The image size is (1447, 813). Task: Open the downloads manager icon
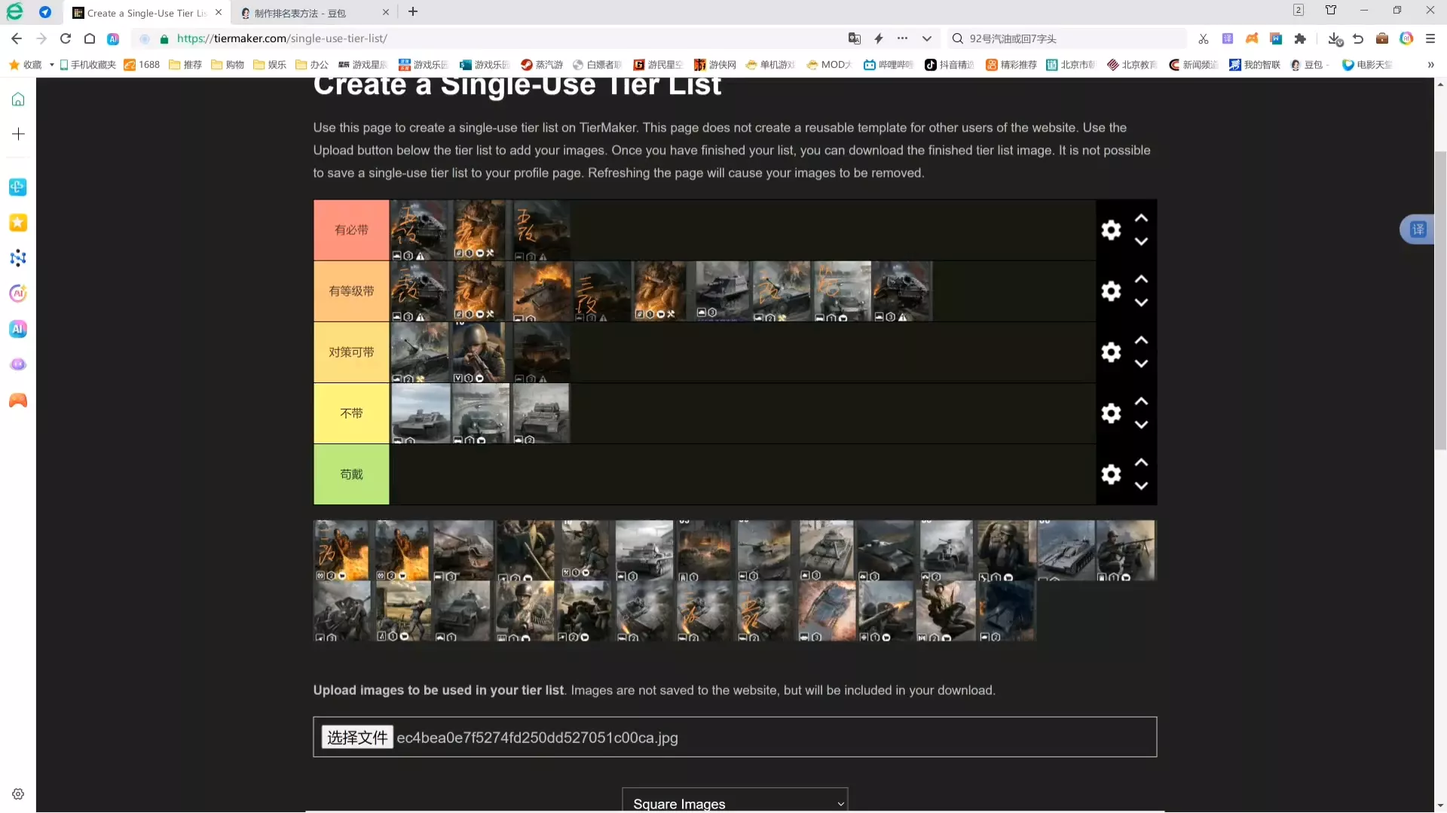click(1335, 38)
